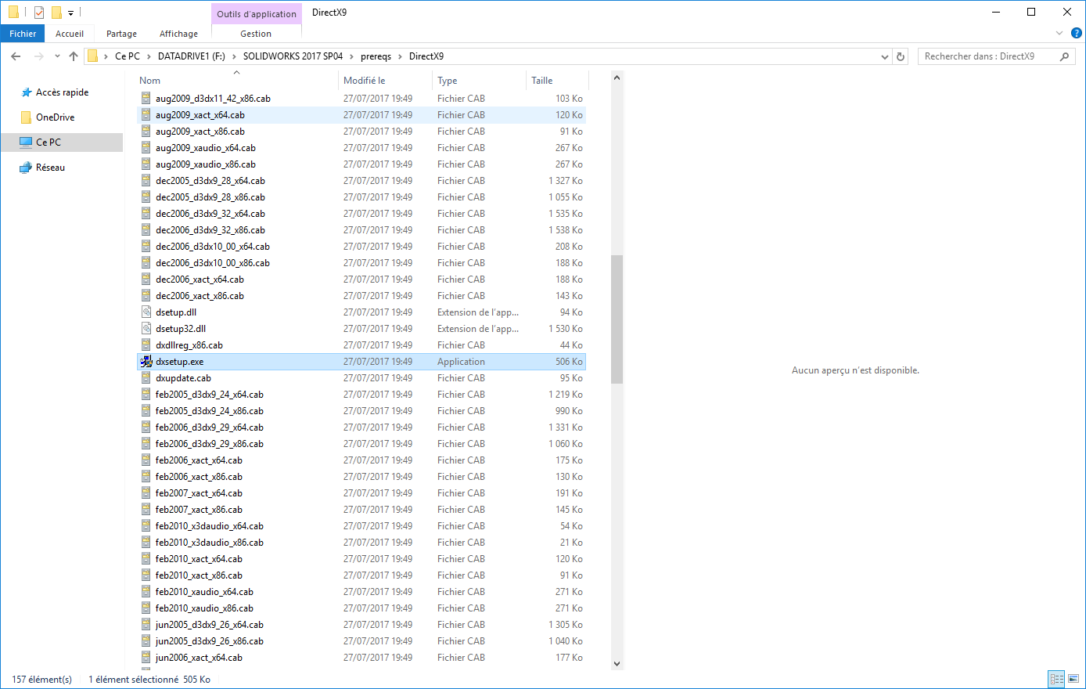Click the Back navigation arrow
This screenshot has height=689, width=1086.
coord(16,56)
